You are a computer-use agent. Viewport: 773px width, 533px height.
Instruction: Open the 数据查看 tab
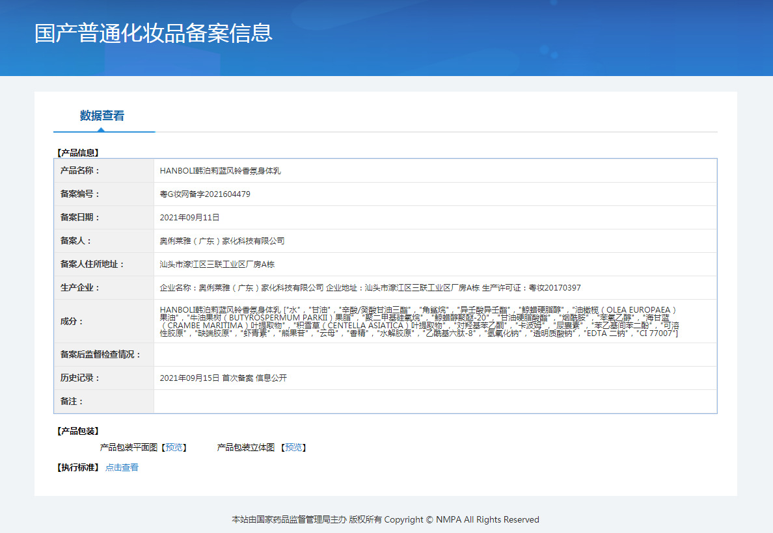(x=102, y=116)
